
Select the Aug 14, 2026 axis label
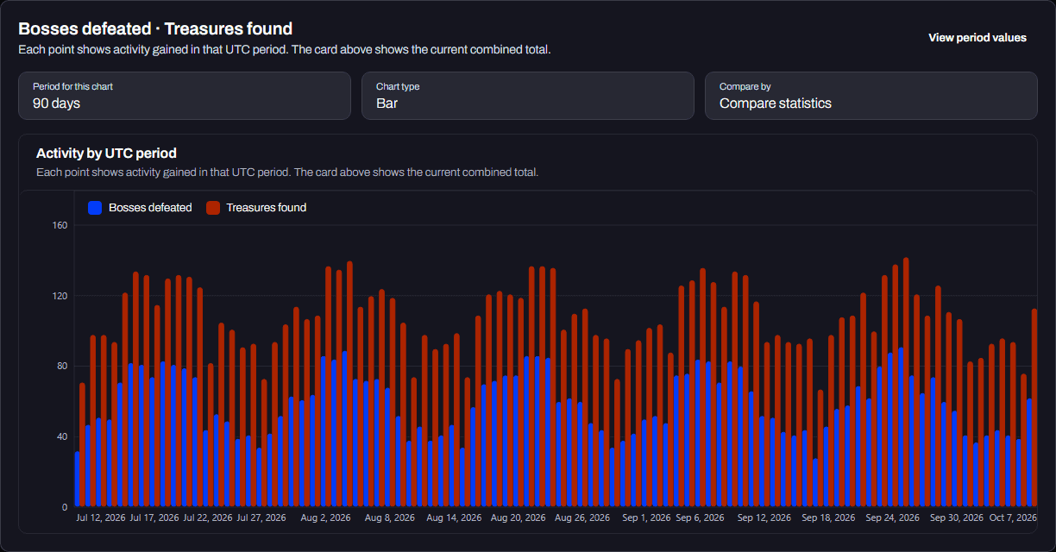[454, 518]
